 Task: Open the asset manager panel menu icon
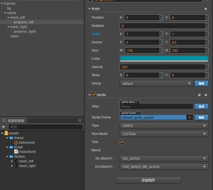click(80, 120)
